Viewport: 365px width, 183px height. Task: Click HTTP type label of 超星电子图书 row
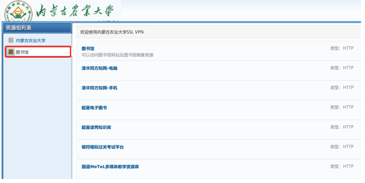pyautogui.click(x=342, y=107)
